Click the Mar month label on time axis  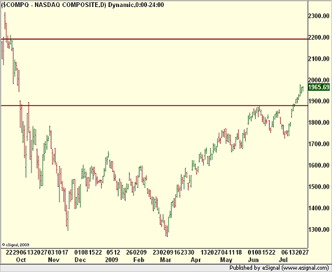coord(165,260)
